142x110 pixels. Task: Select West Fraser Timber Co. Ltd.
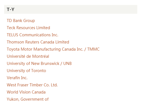pos(32,85)
